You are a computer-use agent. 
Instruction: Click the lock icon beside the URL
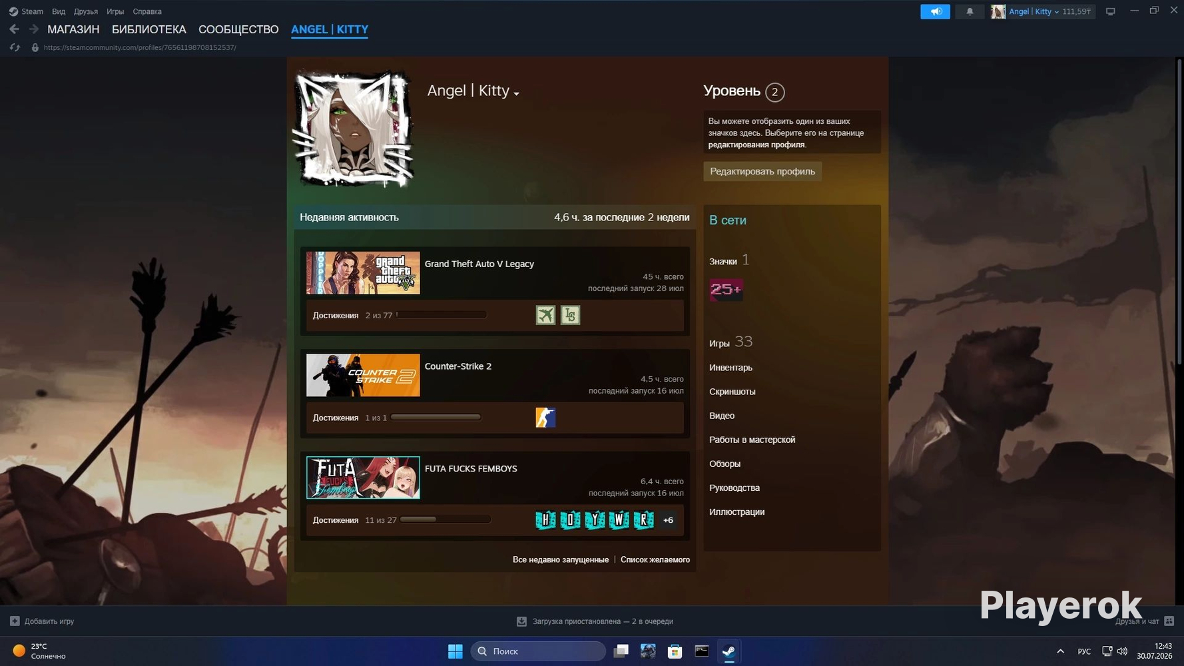[35, 47]
